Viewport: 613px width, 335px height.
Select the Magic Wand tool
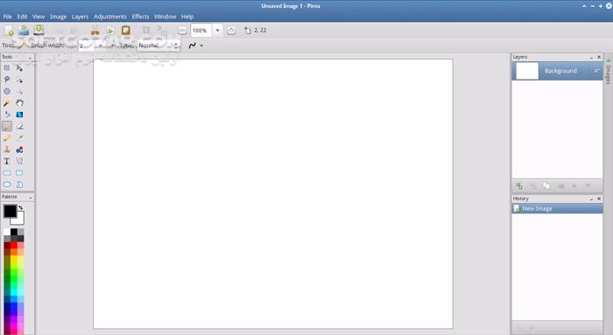(7, 103)
